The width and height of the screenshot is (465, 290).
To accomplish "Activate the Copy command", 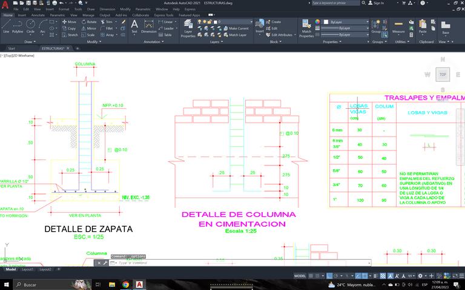I will (x=69, y=28).
